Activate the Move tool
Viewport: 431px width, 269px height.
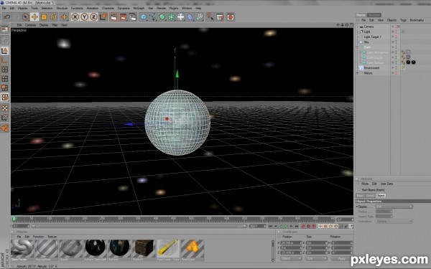34,17
